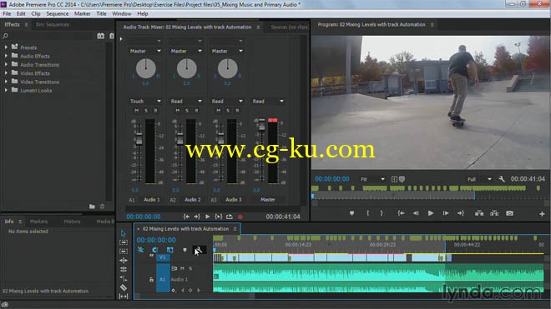Image resolution: width=551 pixels, height=309 pixels.
Task: Enable record on Audio 2 mixer channel
Action: [x=196, y=111]
